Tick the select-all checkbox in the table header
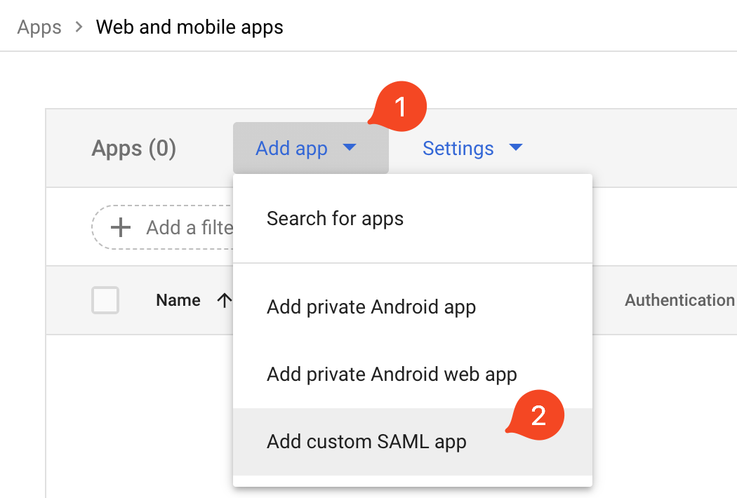737x498 pixels. [105, 301]
